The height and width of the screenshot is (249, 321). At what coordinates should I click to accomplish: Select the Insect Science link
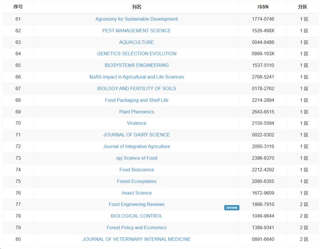(136, 193)
